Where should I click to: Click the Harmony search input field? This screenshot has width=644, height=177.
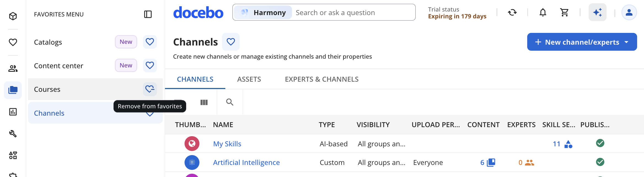[x=353, y=13]
